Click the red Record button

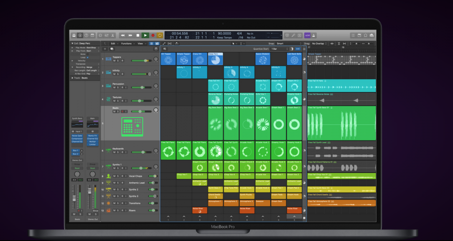point(153,35)
